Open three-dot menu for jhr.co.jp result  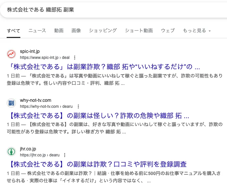pyautogui.click(x=65, y=155)
